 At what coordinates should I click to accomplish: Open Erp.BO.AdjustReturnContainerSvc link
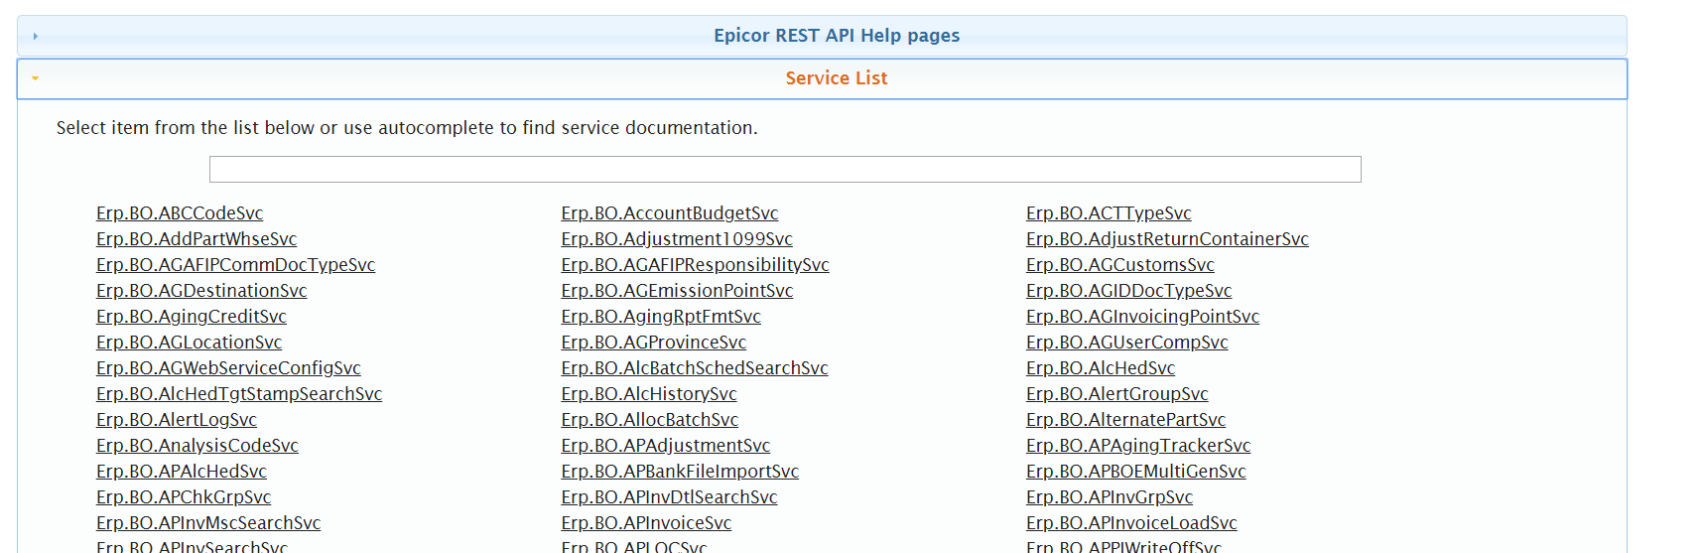click(1167, 239)
